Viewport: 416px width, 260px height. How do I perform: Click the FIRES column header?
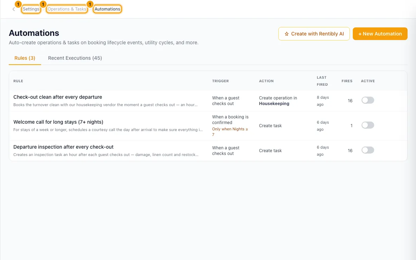coord(347,81)
